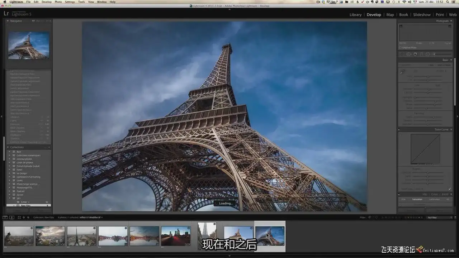Select the Lightroom 5 Full training collection

click(x=28, y=177)
